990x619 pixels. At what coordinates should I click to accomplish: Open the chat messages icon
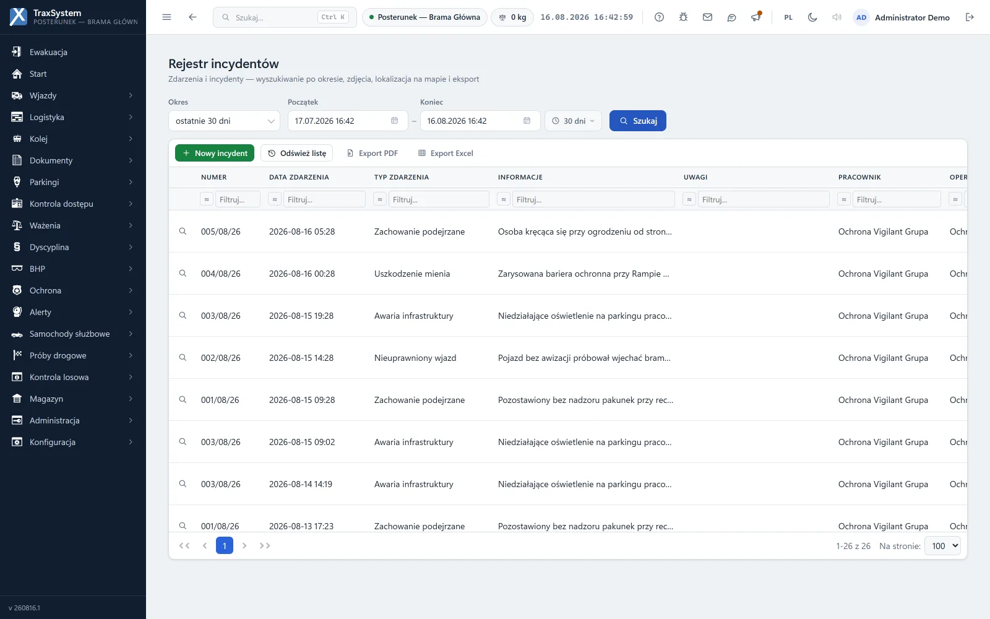[x=731, y=17]
